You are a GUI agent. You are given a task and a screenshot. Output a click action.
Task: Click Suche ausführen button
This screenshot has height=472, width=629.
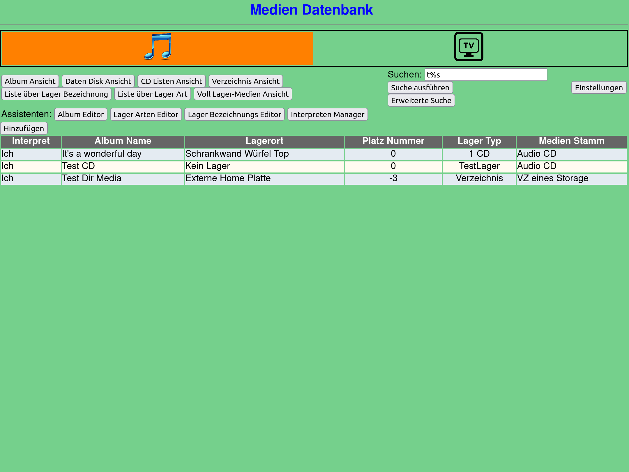420,88
